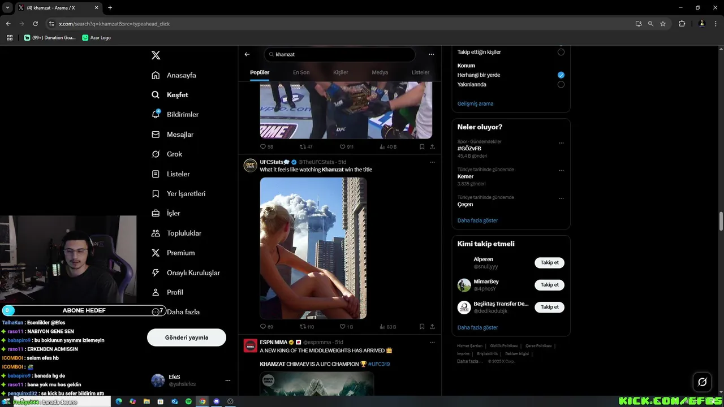Open UFCStats profile avatar
This screenshot has width=724, height=407.
click(x=250, y=165)
